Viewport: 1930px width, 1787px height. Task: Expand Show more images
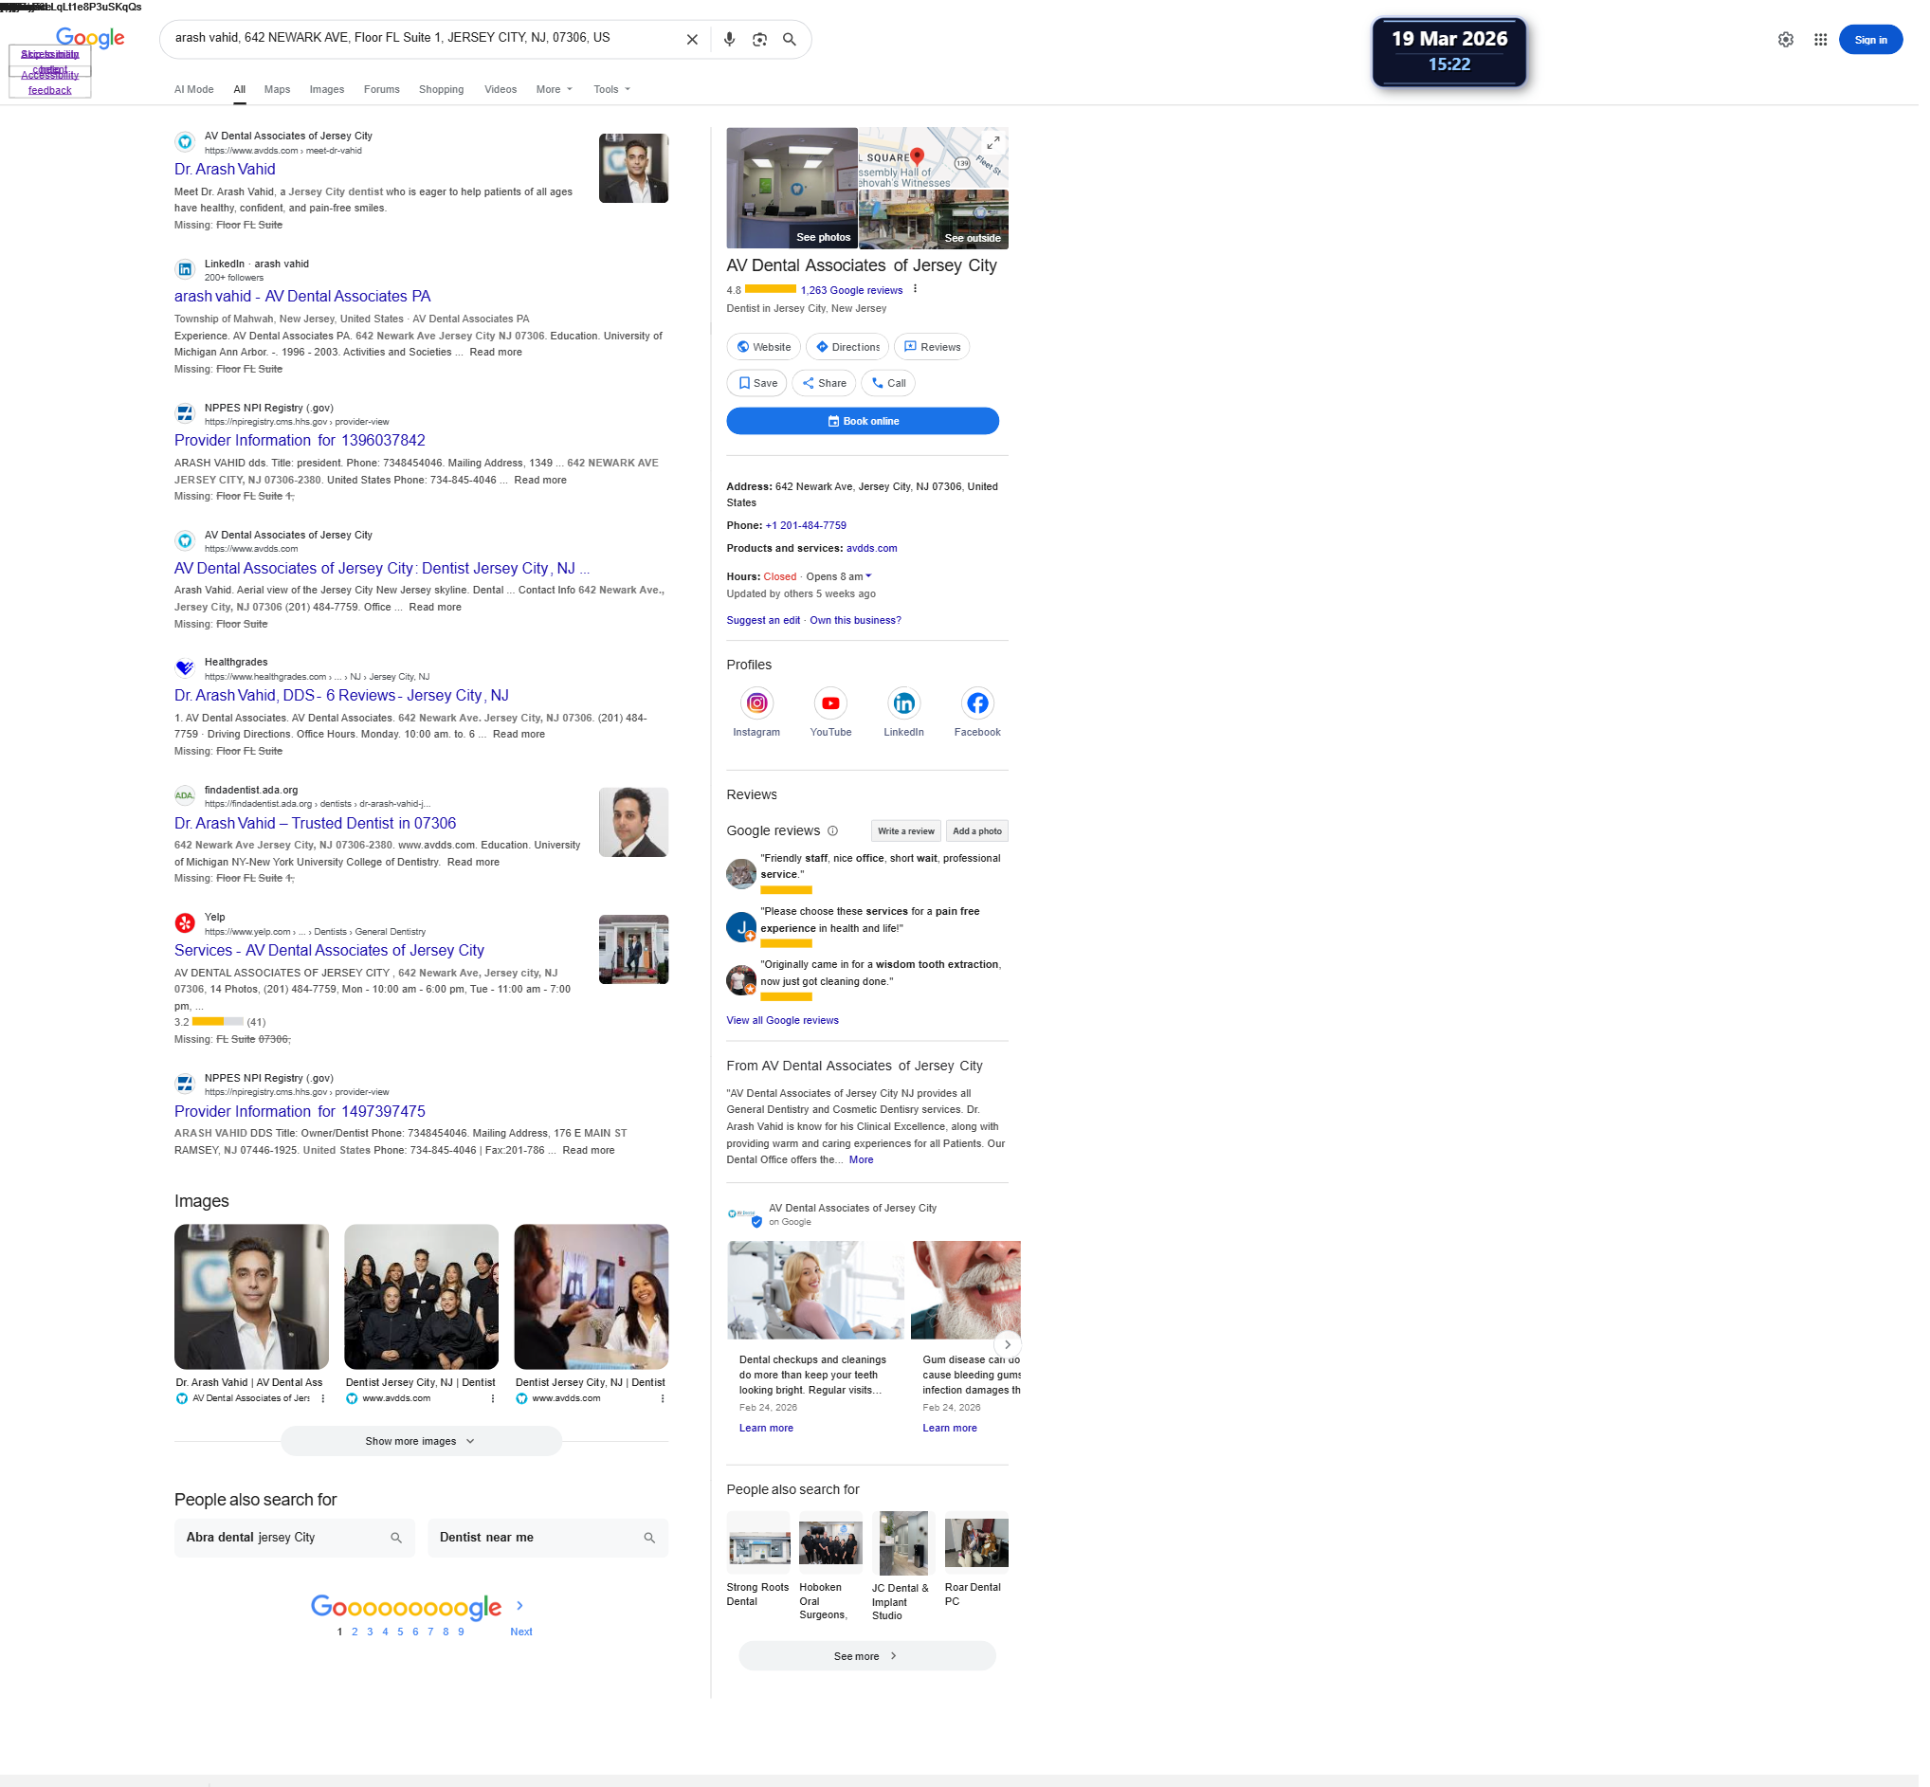421,1441
